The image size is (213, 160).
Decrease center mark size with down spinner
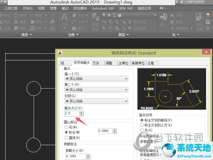click(x=115, y=132)
